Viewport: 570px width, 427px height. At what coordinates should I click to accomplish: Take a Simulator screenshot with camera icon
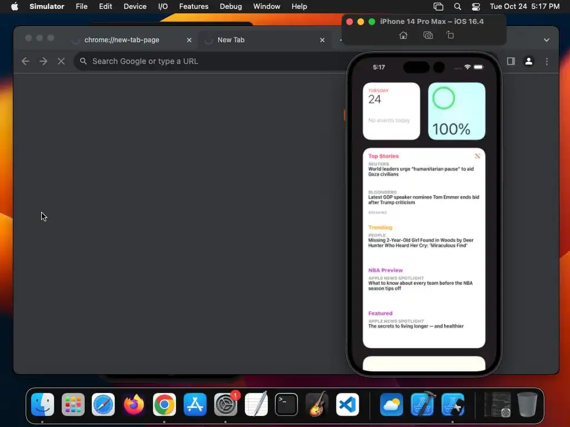[428, 35]
